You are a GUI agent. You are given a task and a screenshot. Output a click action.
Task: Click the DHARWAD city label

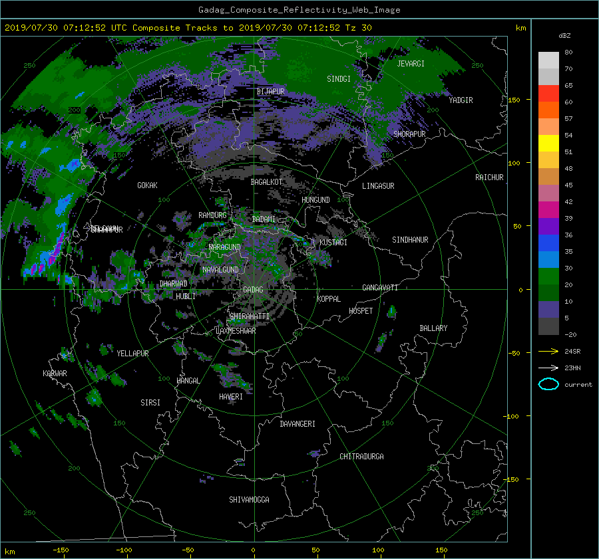coord(174,284)
